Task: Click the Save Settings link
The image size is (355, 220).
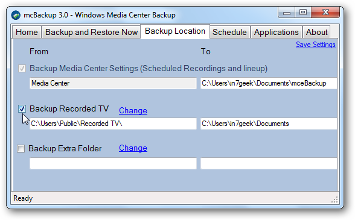Action: click(316, 45)
